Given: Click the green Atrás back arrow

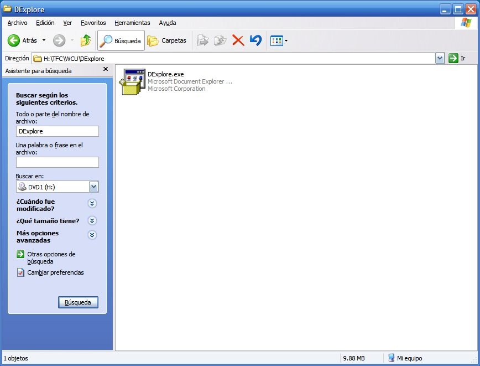Looking at the screenshot, I should point(14,40).
